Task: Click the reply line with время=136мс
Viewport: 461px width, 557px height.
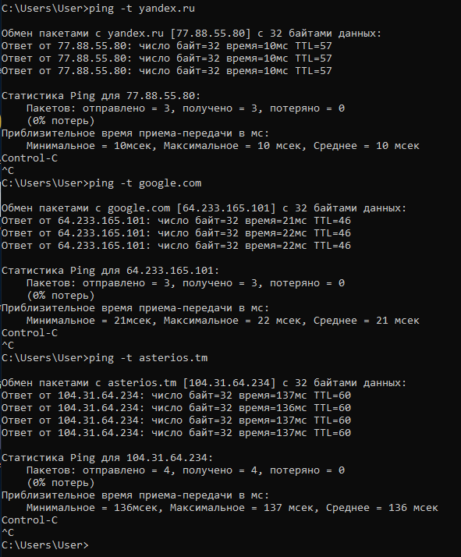Action: click(x=176, y=408)
